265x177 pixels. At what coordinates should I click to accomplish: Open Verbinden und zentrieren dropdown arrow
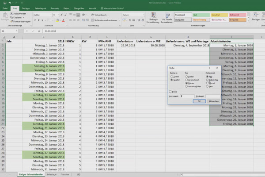119,20
